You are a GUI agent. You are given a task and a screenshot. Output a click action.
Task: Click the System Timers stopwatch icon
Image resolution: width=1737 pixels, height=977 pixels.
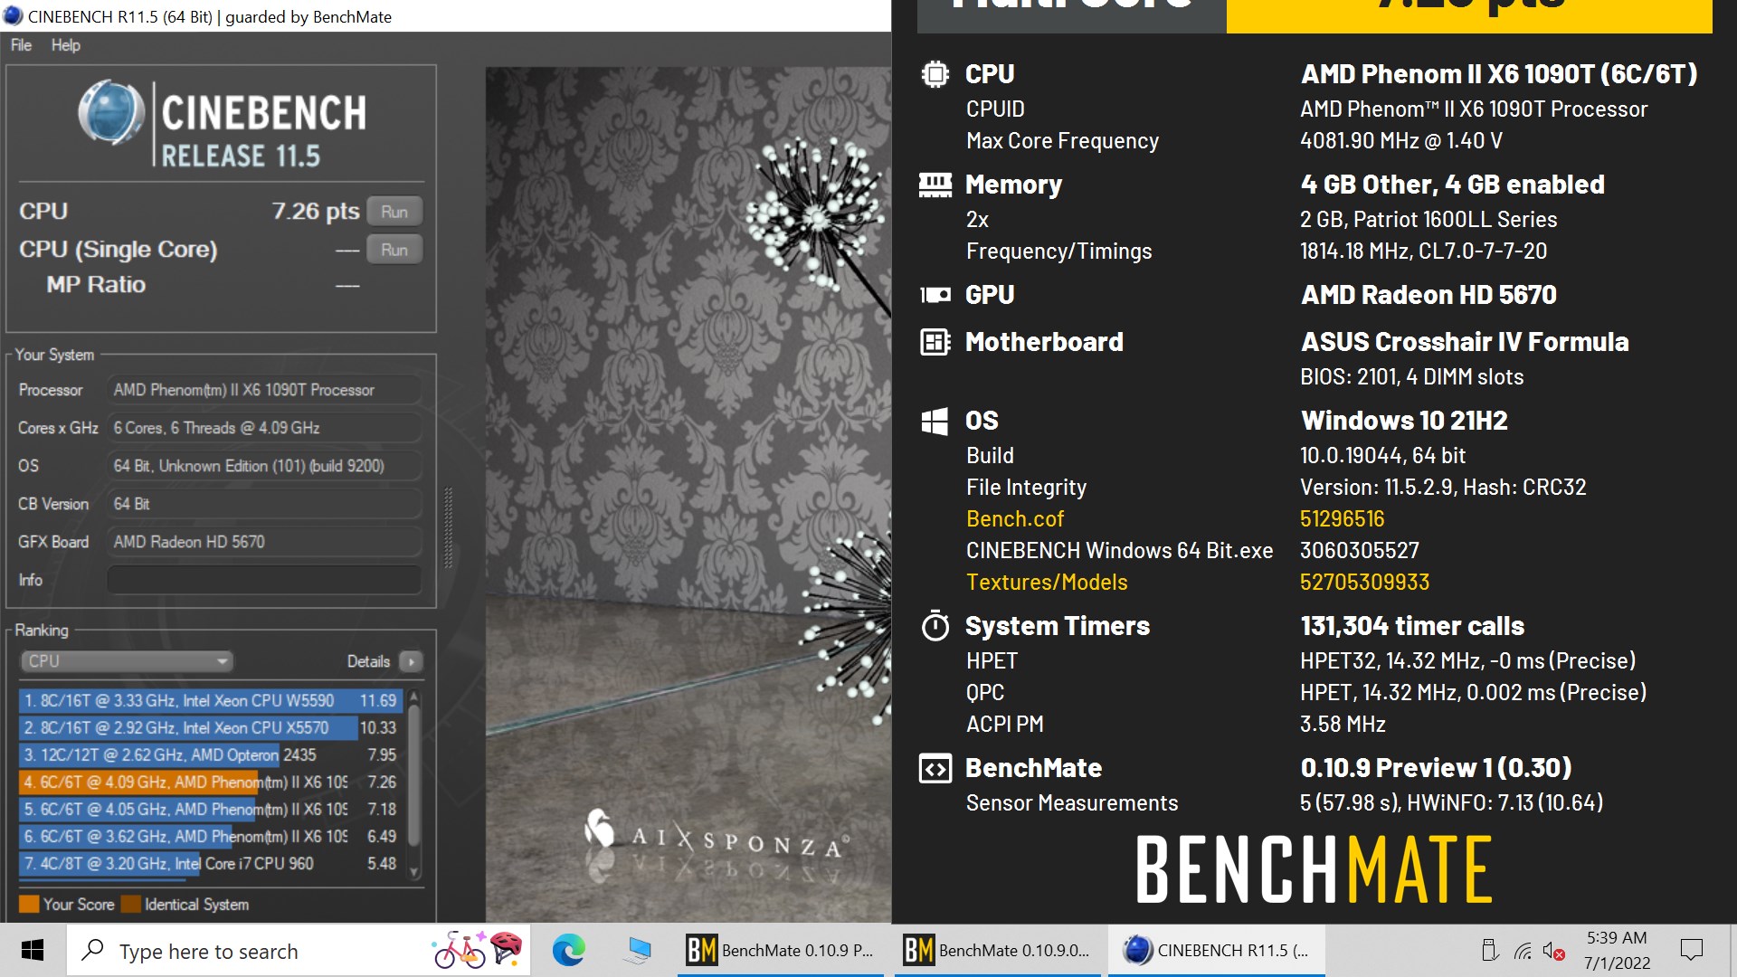935,625
